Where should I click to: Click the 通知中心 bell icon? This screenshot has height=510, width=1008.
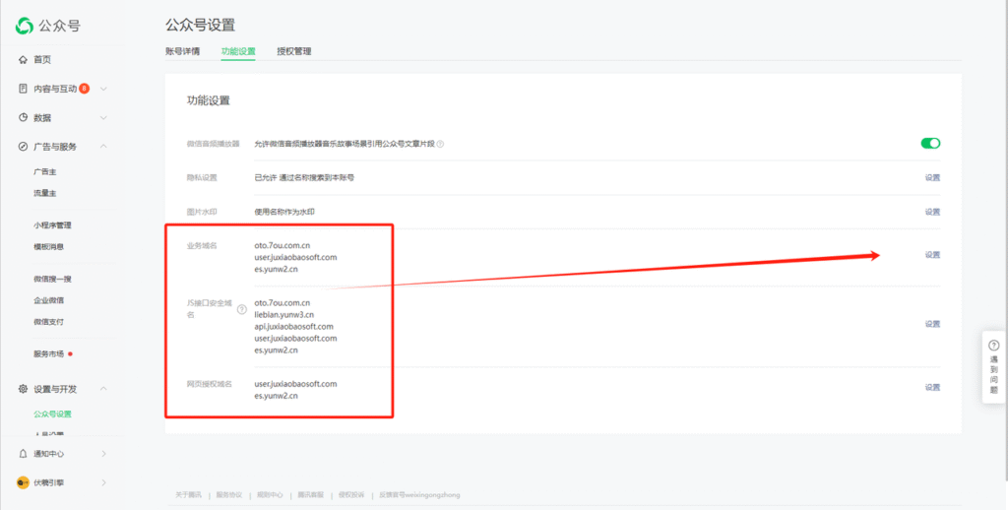(x=23, y=454)
